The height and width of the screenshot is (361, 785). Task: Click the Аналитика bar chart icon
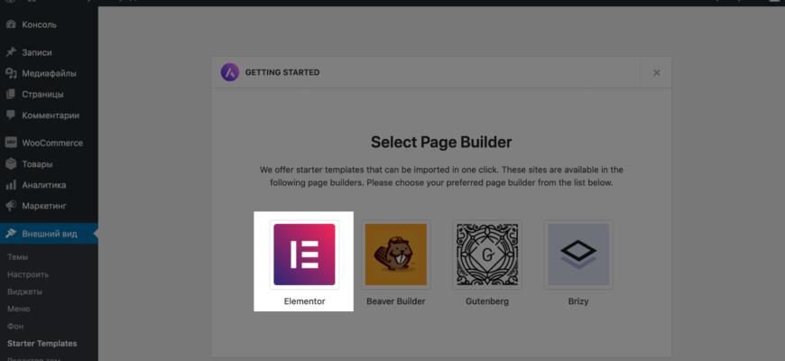point(11,185)
